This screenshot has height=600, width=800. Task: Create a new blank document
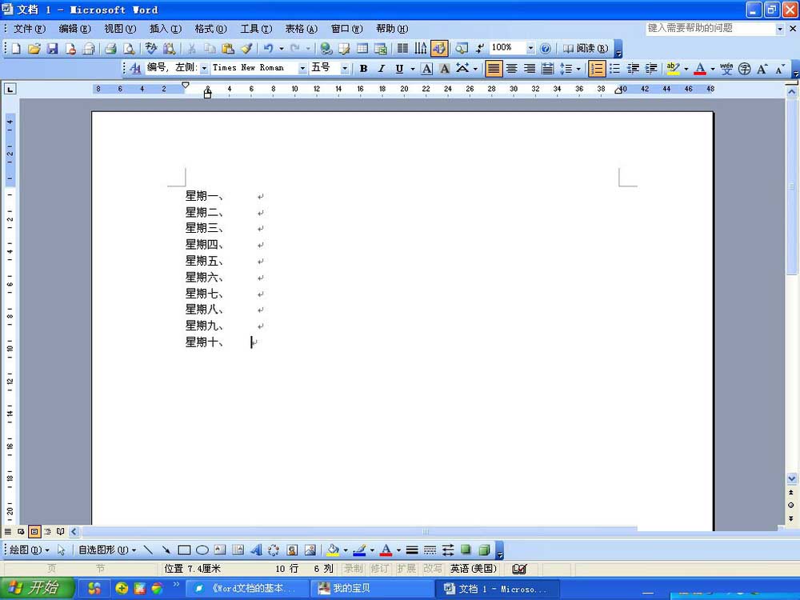pos(16,49)
